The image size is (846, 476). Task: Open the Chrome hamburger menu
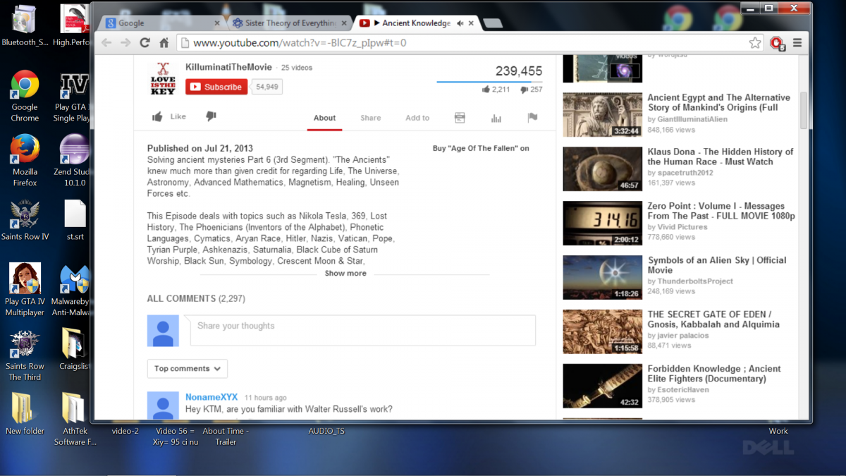[797, 43]
